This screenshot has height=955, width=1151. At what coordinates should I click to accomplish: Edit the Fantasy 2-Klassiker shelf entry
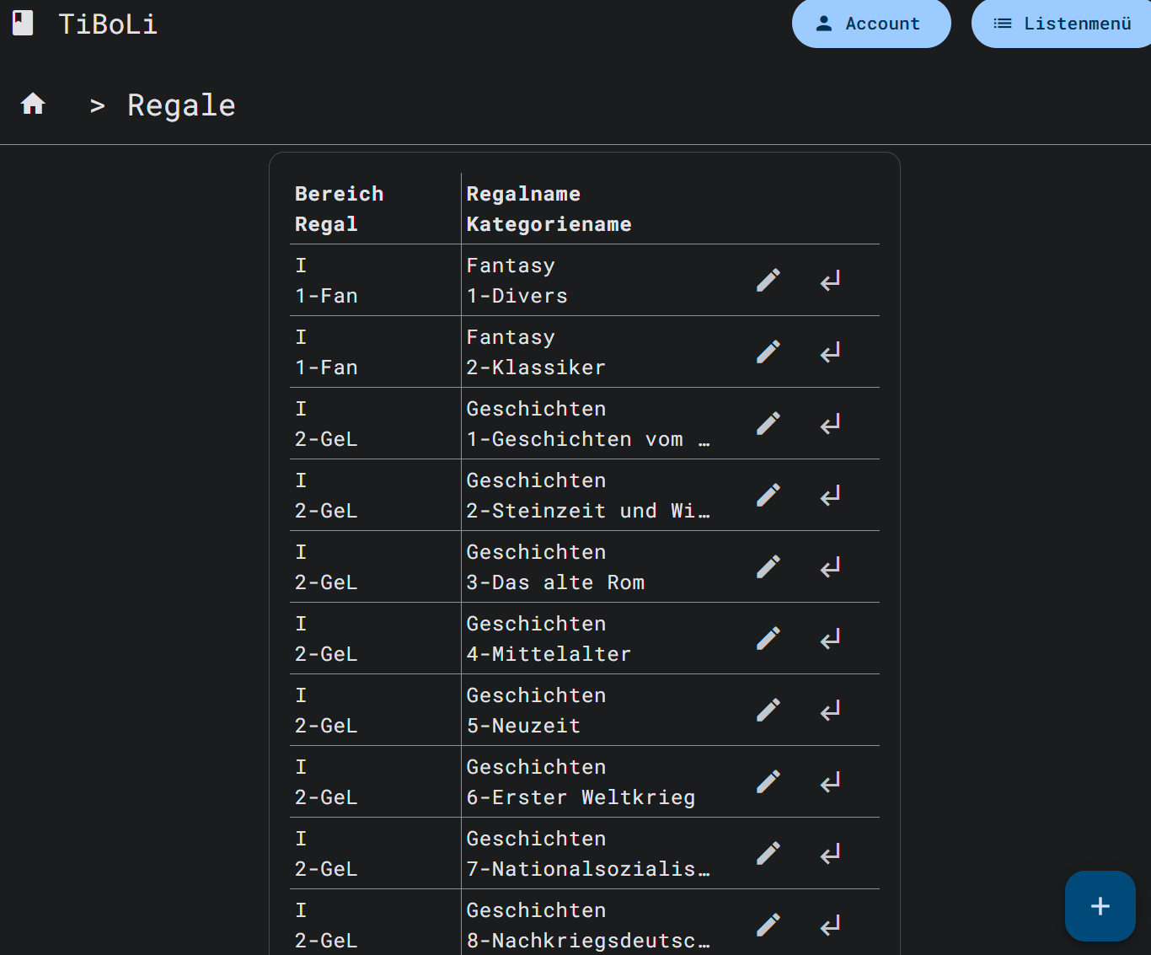[768, 351]
